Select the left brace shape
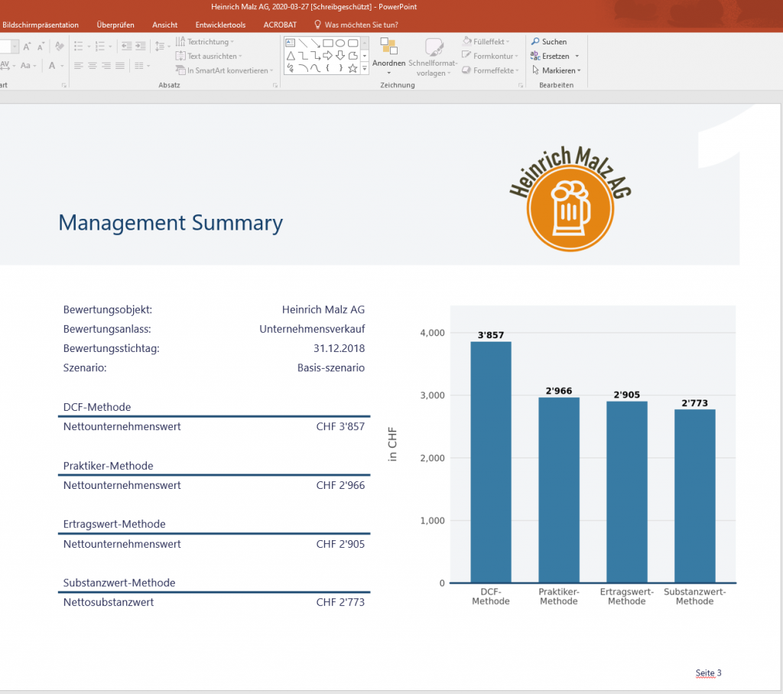The width and height of the screenshot is (783, 694). coord(327,68)
